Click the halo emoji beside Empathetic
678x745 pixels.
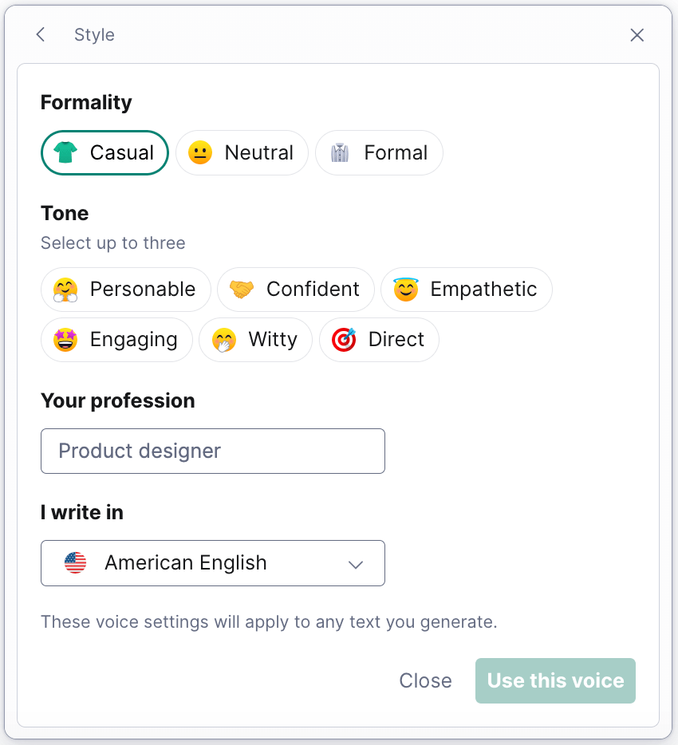[x=405, y=289]
